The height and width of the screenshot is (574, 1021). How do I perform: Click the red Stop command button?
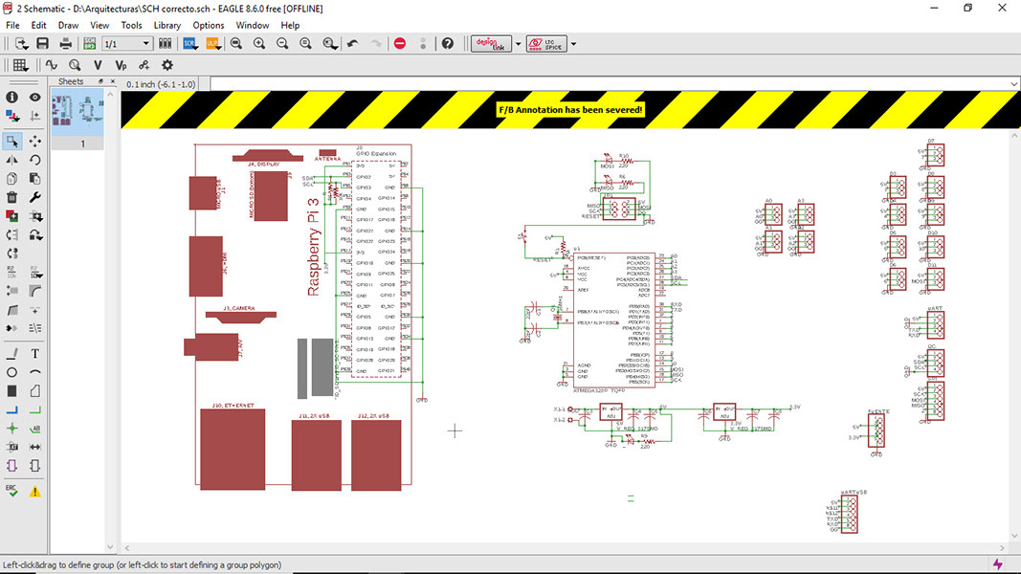coord(400,44)
